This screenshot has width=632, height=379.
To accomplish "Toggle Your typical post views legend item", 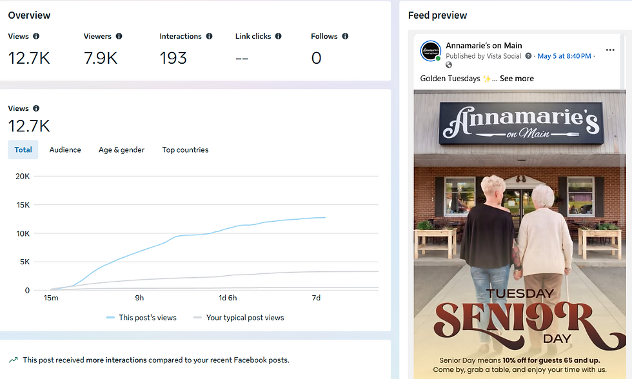I will pyautogui.click(x=239, y=318).
